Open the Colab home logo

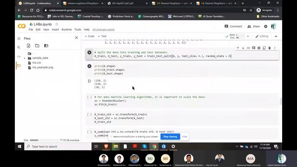tap(22, 26)
